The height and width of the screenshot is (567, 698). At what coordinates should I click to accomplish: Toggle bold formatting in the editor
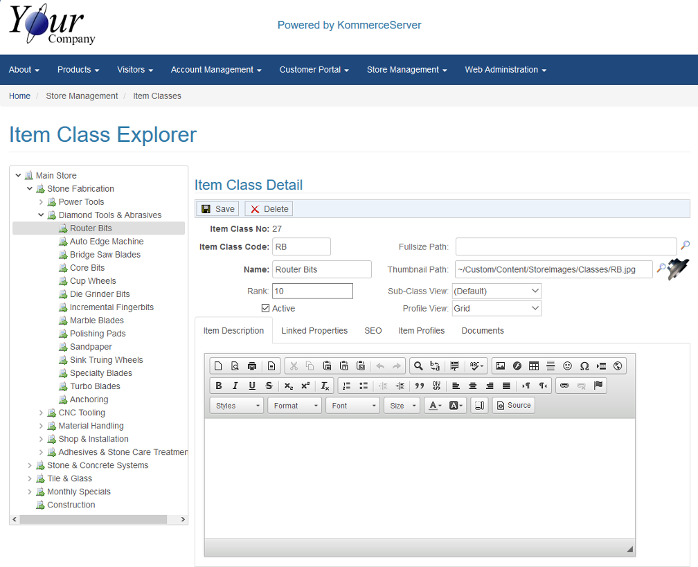[x=219, y=386]
